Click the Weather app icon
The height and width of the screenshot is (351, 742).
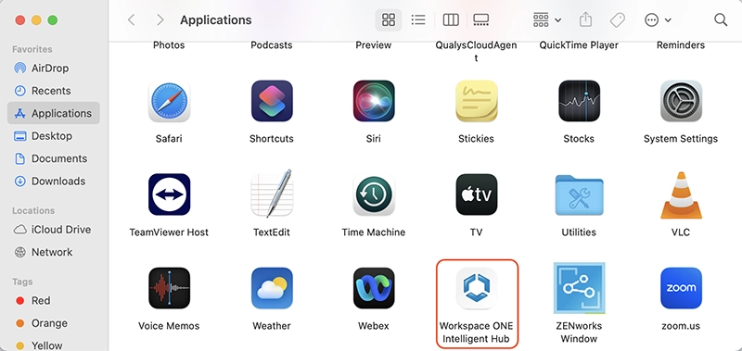click(x=272, y=288)
